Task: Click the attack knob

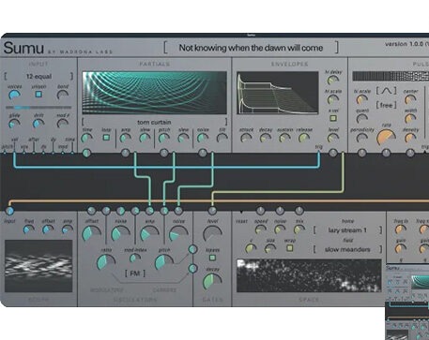Action: pos(246,138)
